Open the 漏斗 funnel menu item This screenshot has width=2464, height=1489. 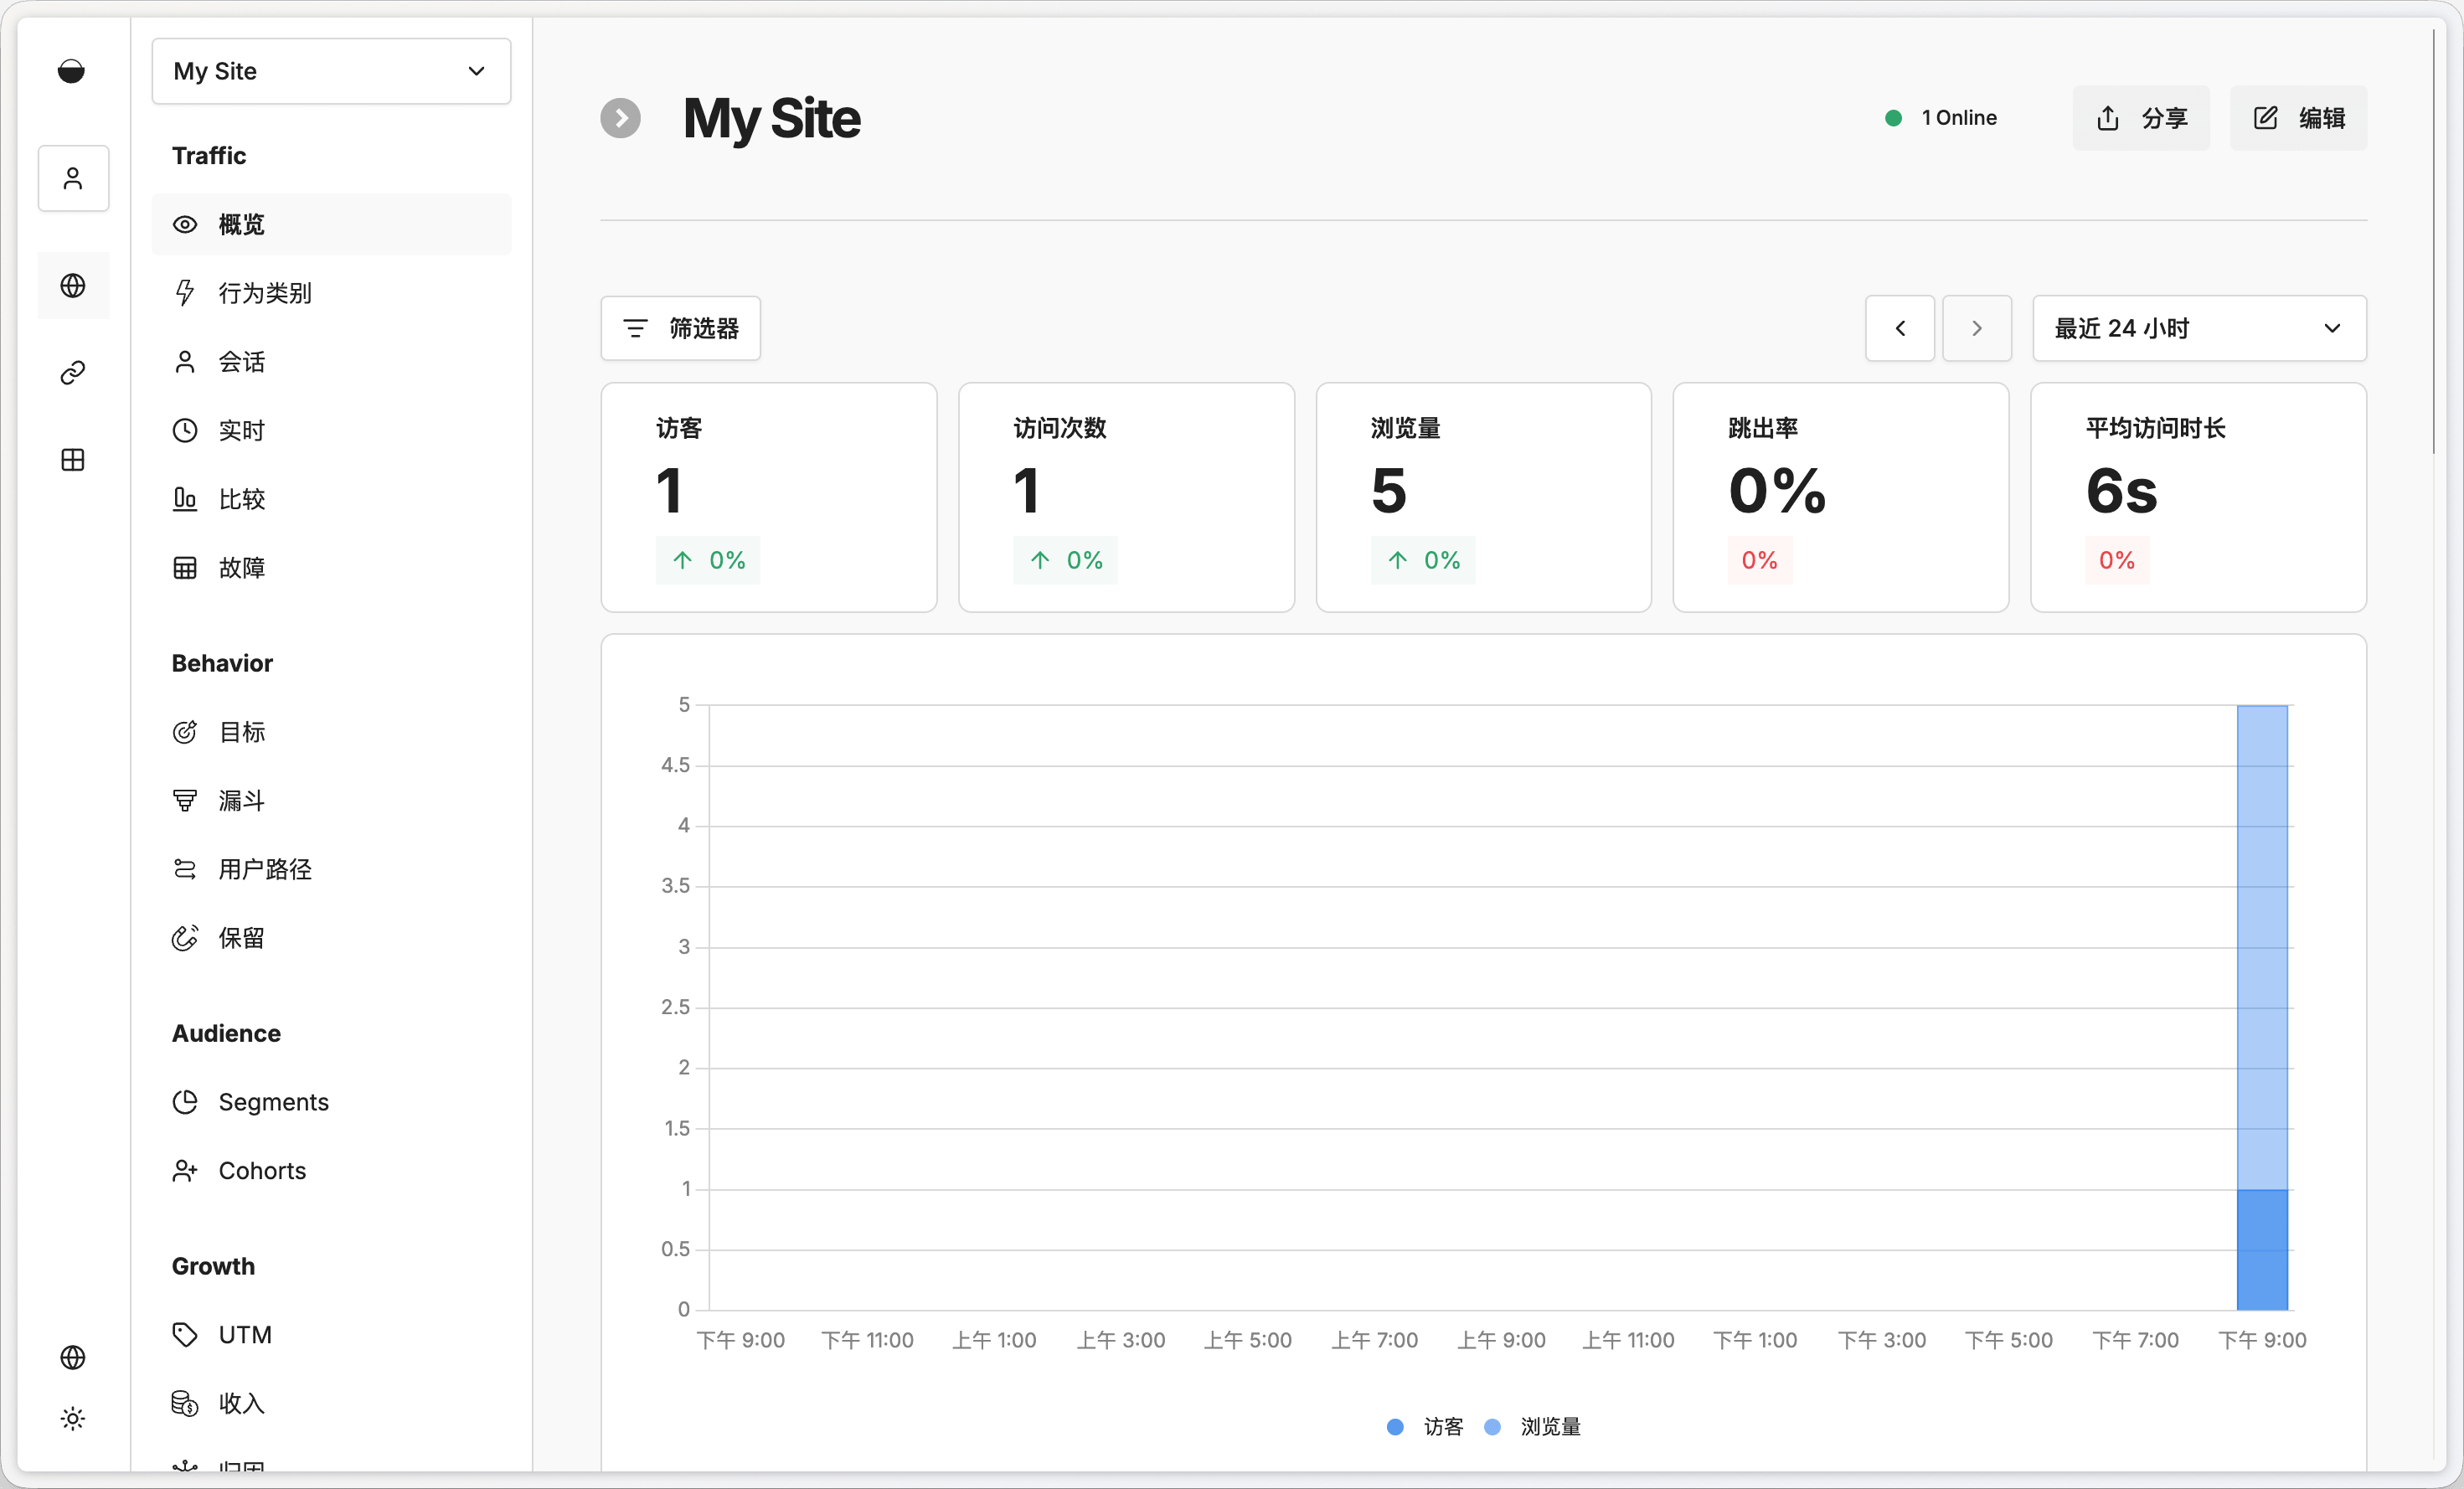tap(242, 800)
